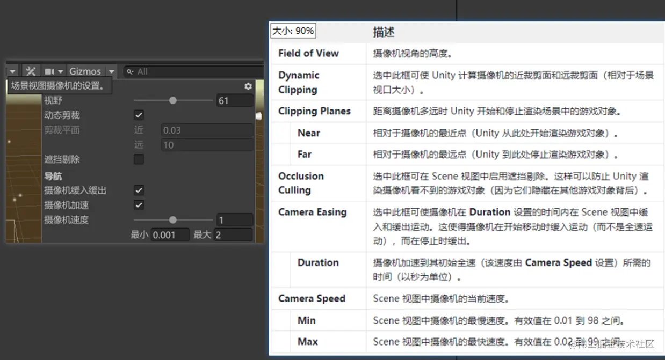Viewport: 665px width, 360px height.
Task: Open the Gizmos dropdown arrow
Action: pyautogui.click(x=111, y=71)
